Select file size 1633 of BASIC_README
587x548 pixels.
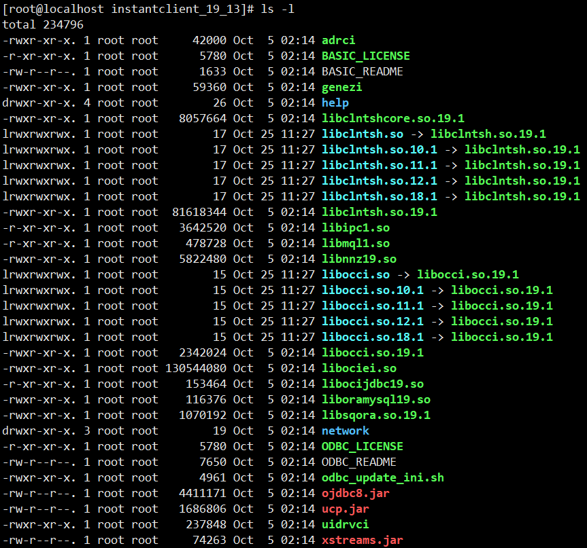point(213,71)
